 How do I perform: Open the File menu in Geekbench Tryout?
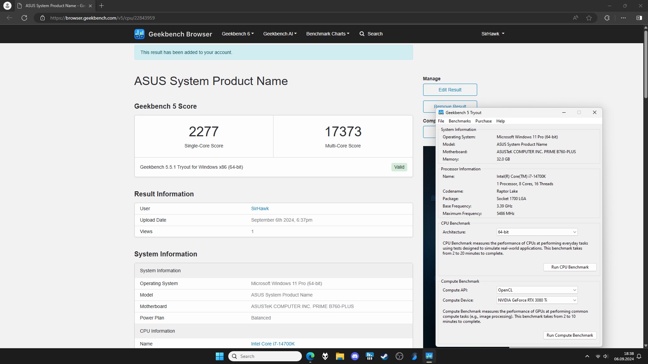(x=441, y=121)
